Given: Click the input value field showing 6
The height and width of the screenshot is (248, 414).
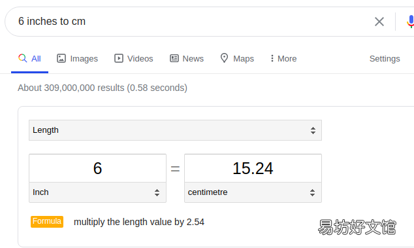Looking at the screenshot, I should pos(98,168).
